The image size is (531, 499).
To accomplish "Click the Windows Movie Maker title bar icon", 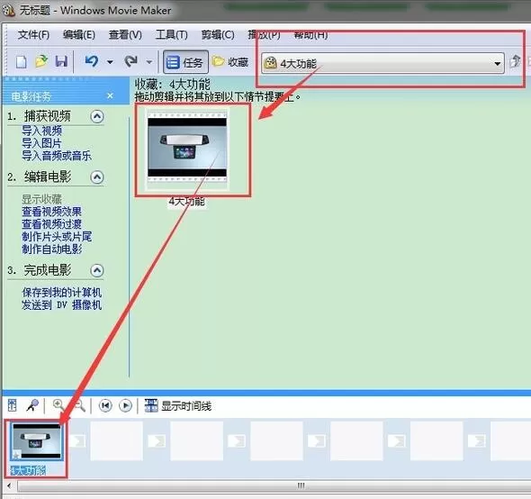I will point(8,10).
